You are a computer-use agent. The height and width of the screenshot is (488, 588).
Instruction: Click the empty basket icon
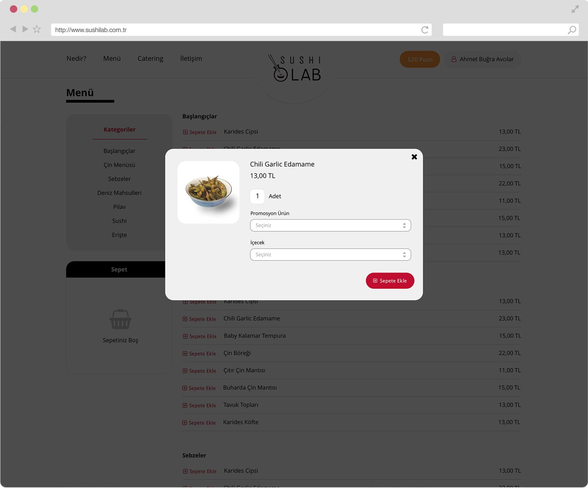tap(120, 319)
